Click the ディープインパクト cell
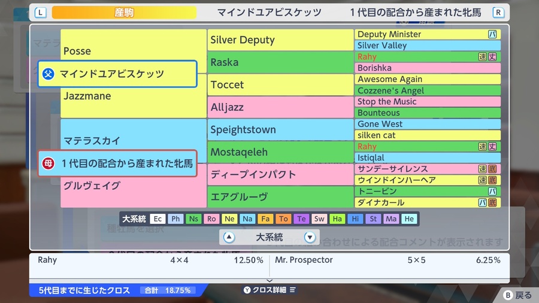 [280, 174]
